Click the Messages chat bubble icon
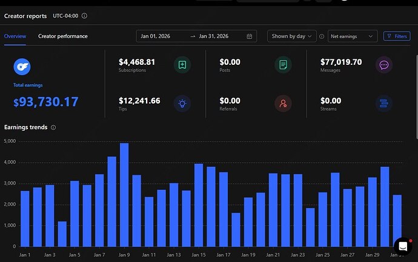This screenshot has height=262, width=418. point(383,65)
